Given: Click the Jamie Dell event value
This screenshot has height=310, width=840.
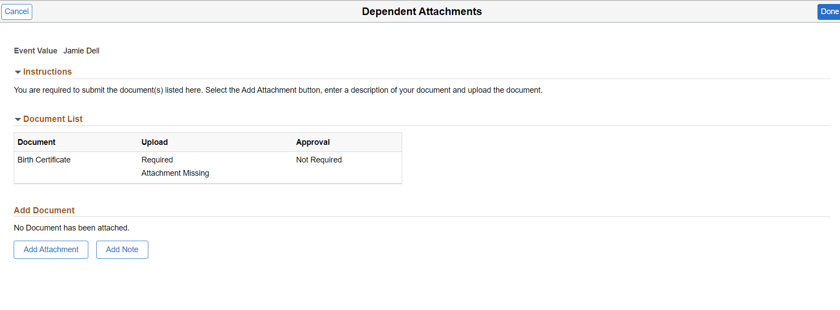Looking at the screenshot, I should click(x=81, y=51).
